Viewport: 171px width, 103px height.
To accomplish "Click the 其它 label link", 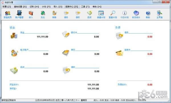I will click(73, 50).
